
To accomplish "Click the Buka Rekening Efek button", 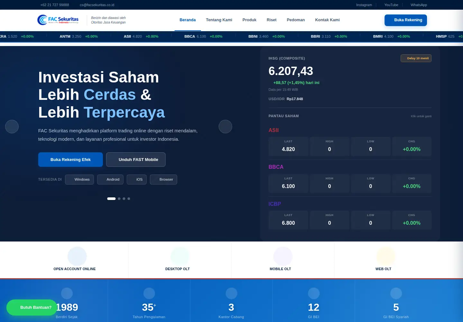I will (70, 160).
